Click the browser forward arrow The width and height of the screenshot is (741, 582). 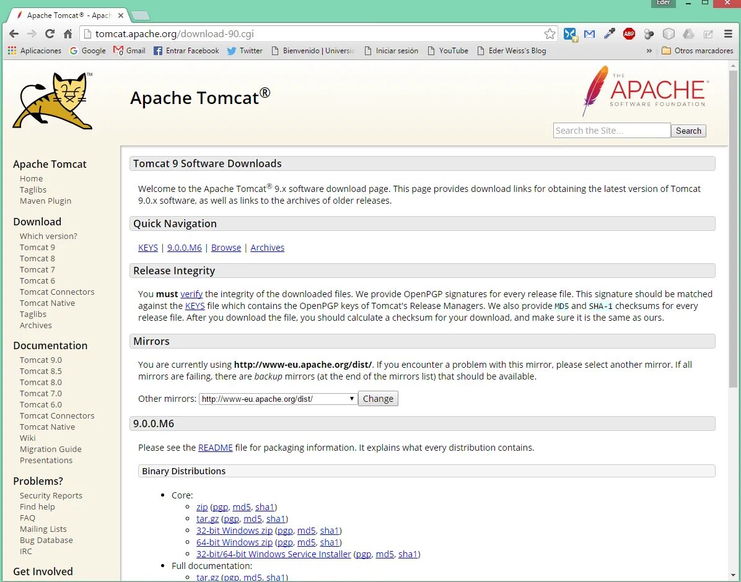32,33
